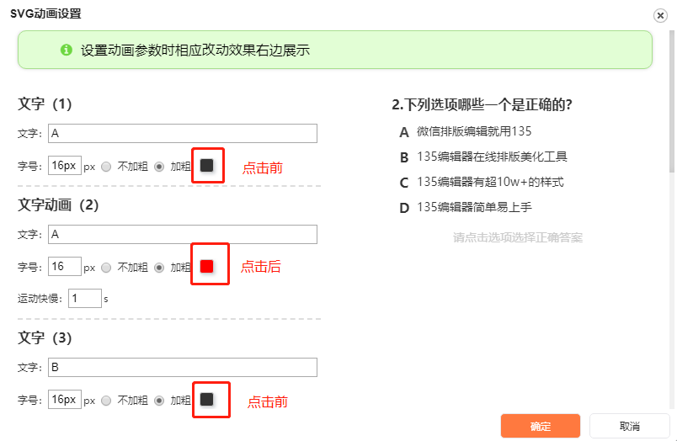Viewport: 677px width, 441px height.
Task: Click the 文字 (1) font size field
Action: pos(64,166)
